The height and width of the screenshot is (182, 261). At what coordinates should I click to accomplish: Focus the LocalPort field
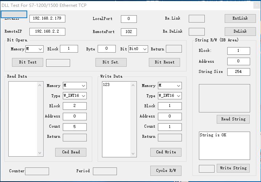(129, 19)
